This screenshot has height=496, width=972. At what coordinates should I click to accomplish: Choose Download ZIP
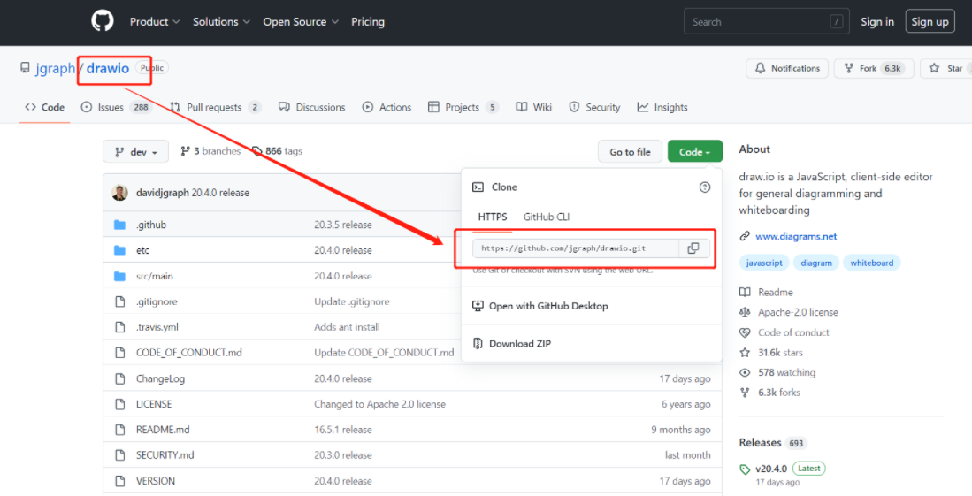point(512,343)
